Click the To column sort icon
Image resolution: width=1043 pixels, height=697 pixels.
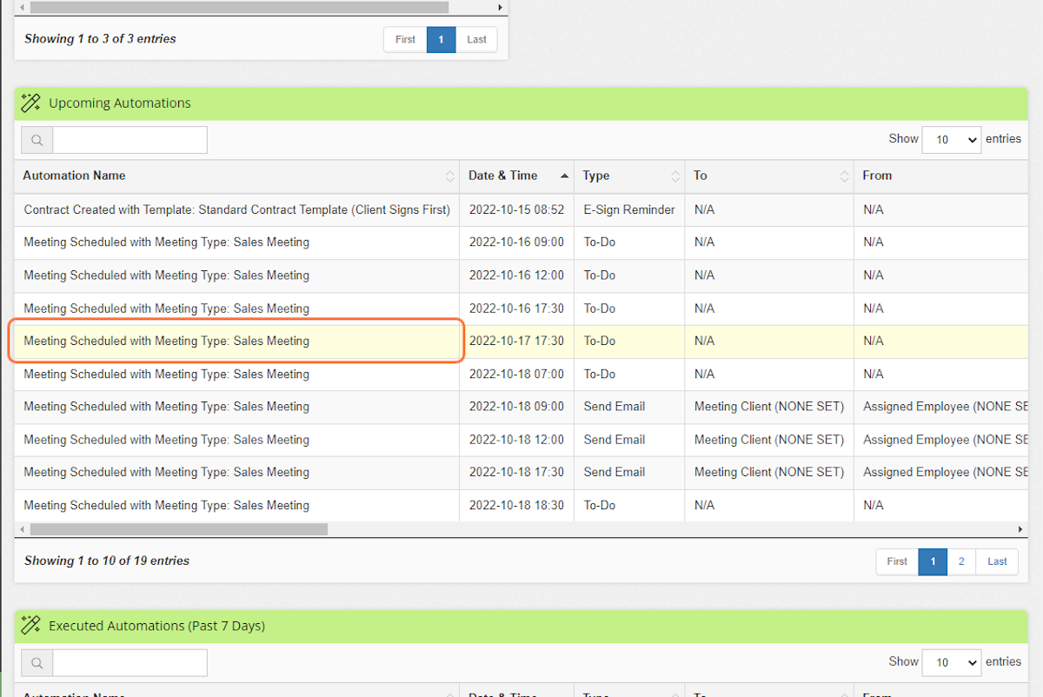[x=842, y=176]
